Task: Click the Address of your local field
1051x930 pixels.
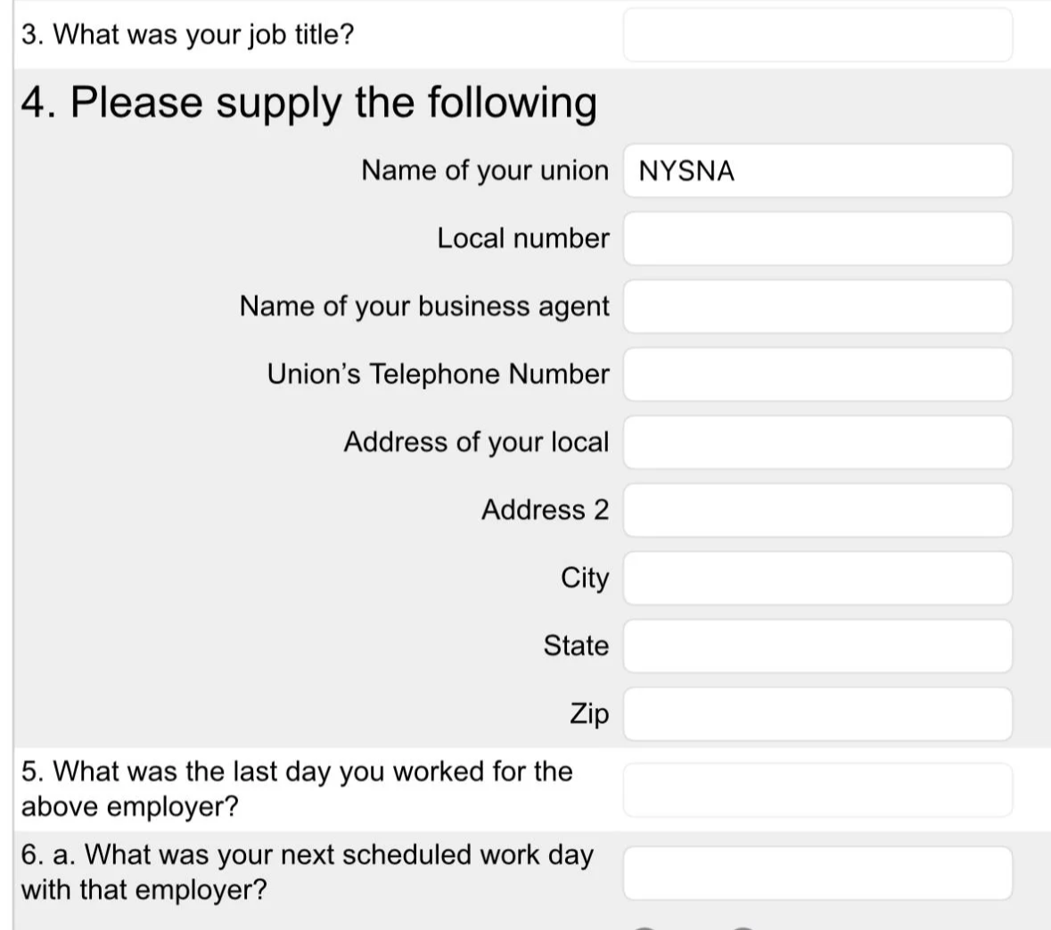Action: click(817, 441)
